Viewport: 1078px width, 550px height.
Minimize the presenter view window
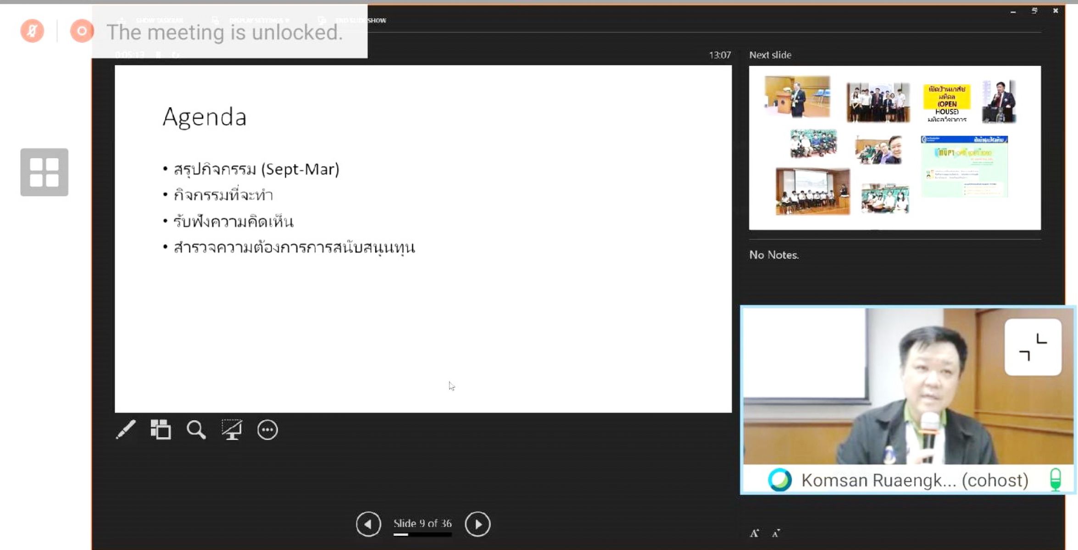1013,11
